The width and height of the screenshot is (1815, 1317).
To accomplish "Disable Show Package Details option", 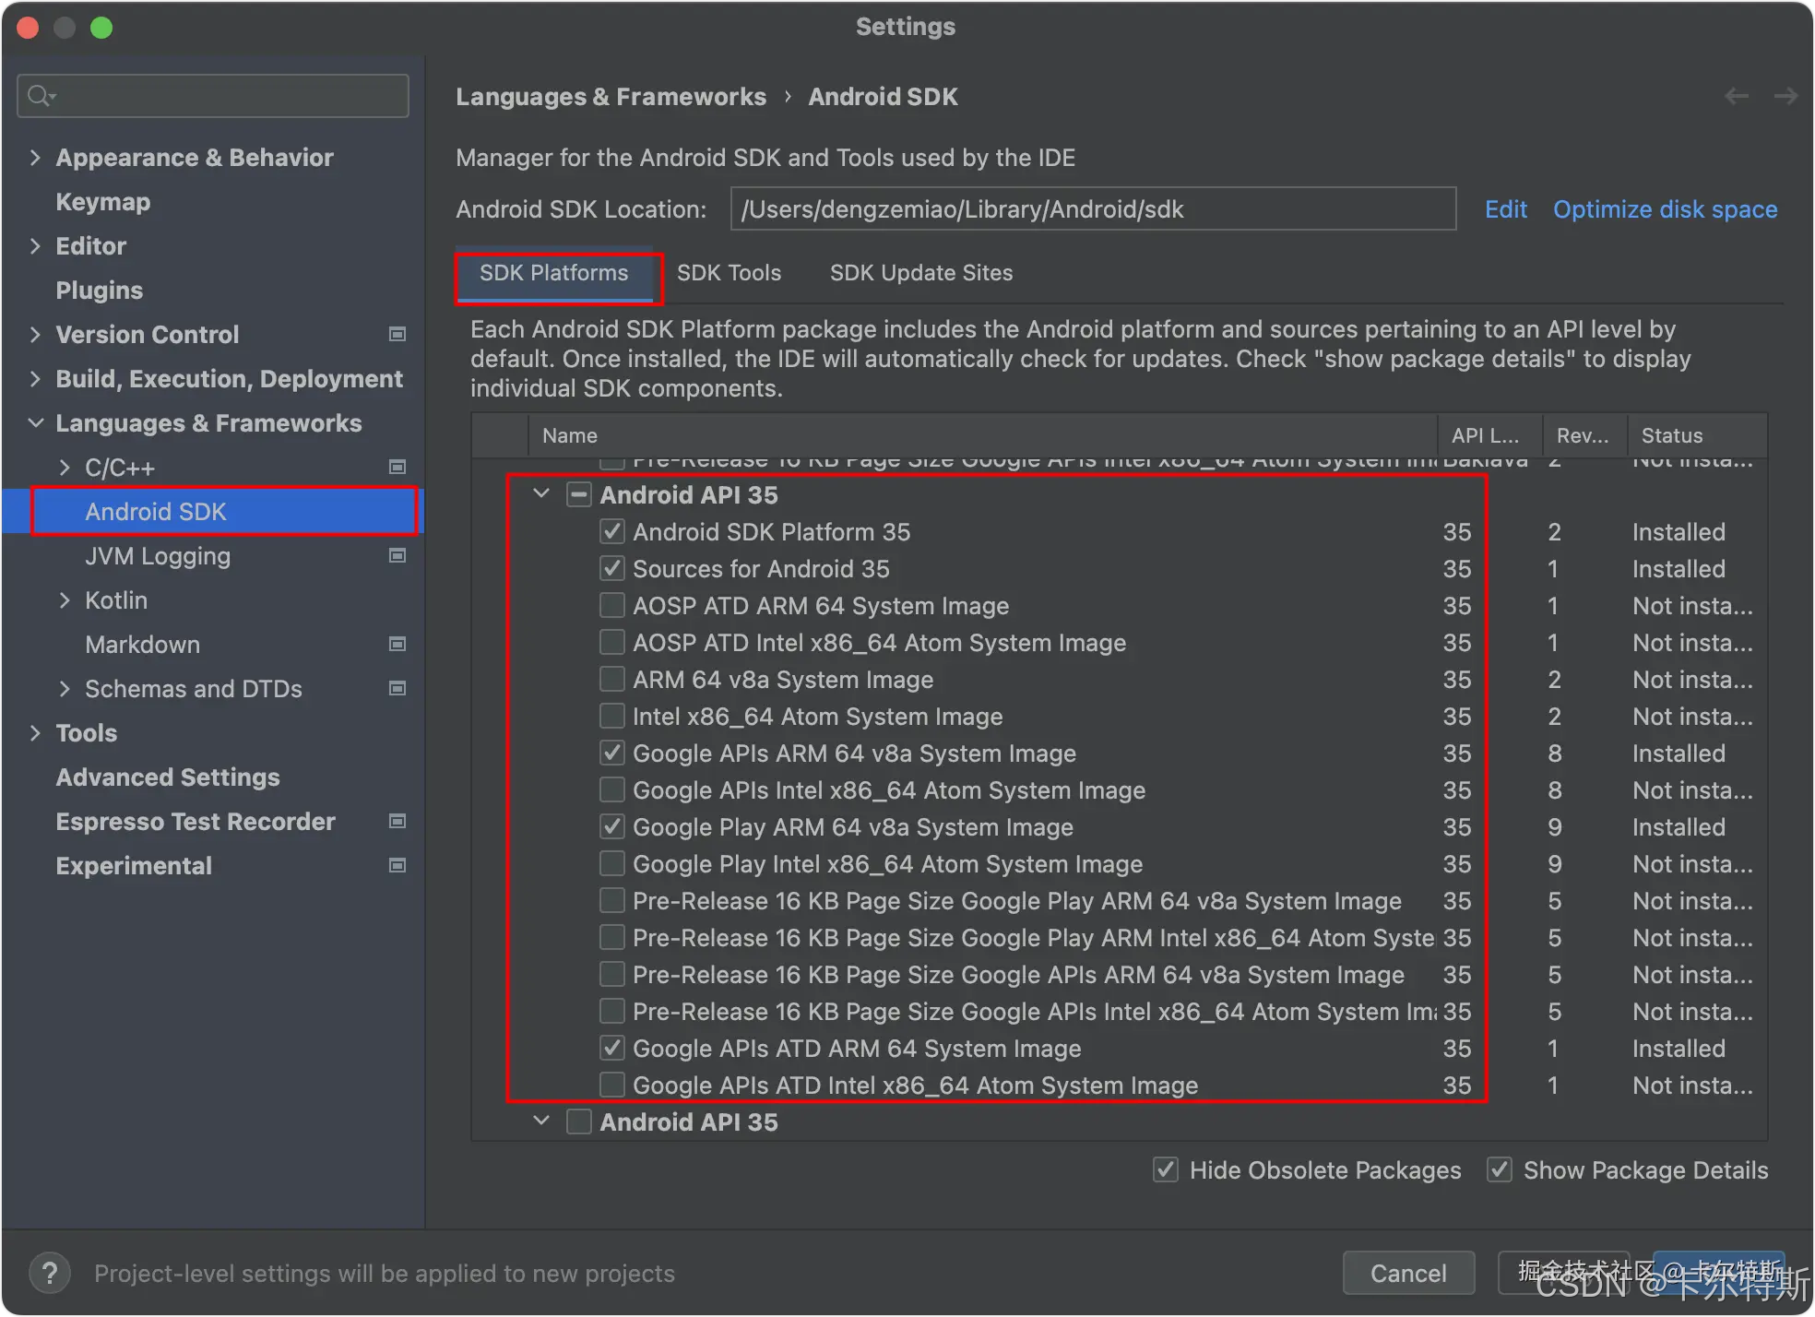I will (1500, 1170).
